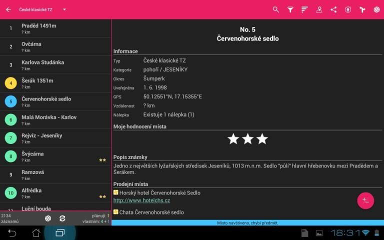Click the GPS coordinates value

tap(172, 96)
